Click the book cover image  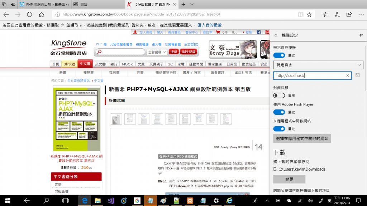pos(77,119)
